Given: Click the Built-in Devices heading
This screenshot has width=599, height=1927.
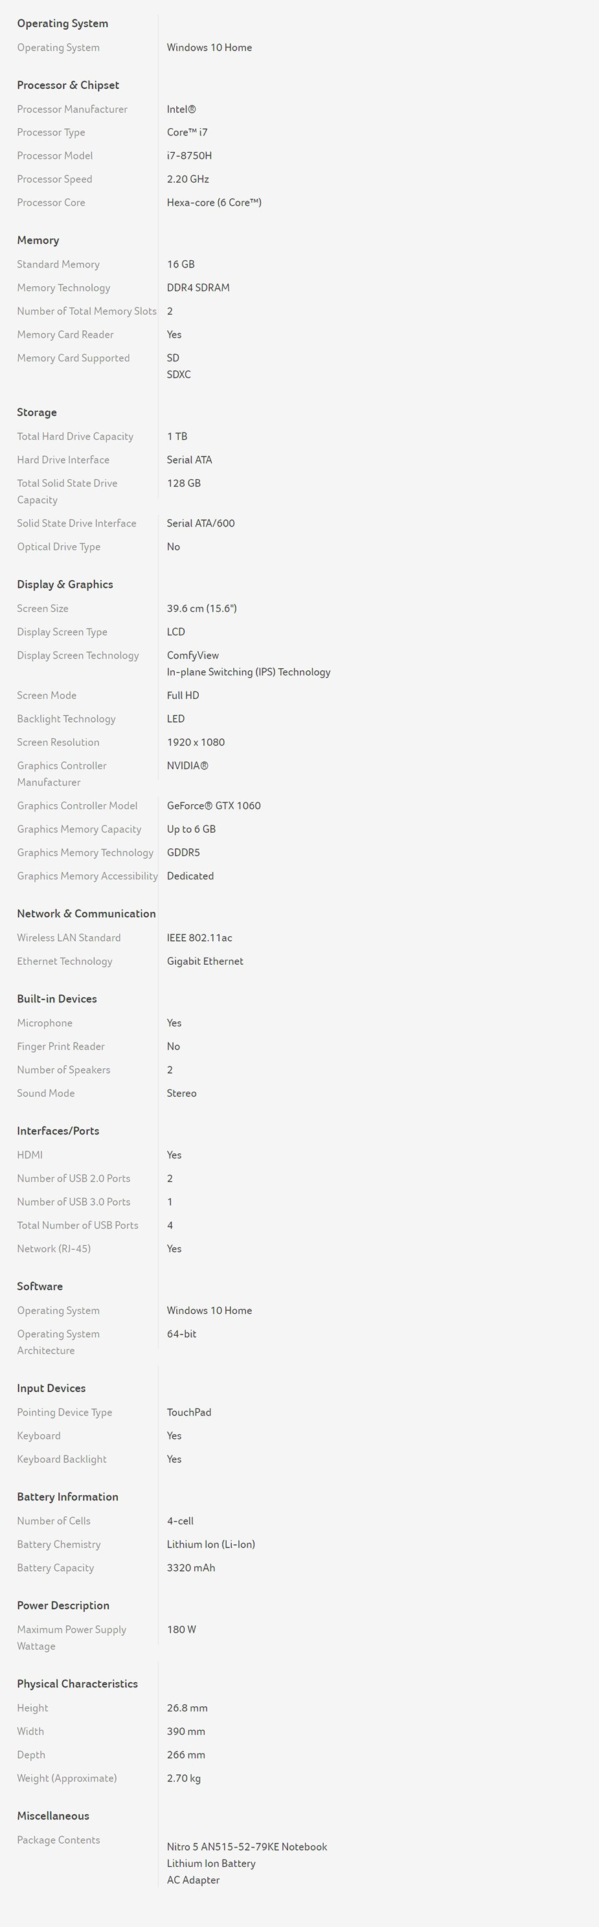Looking at the screenshot, I should [x=57, y=998].
